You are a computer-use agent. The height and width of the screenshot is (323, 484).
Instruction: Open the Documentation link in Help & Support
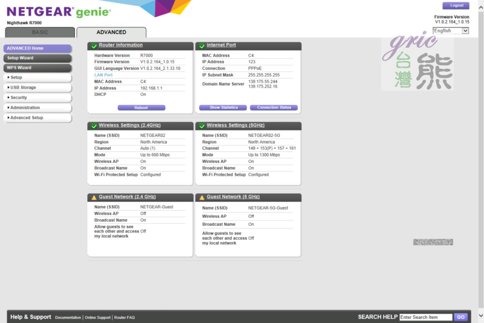(x=68, y=318)
